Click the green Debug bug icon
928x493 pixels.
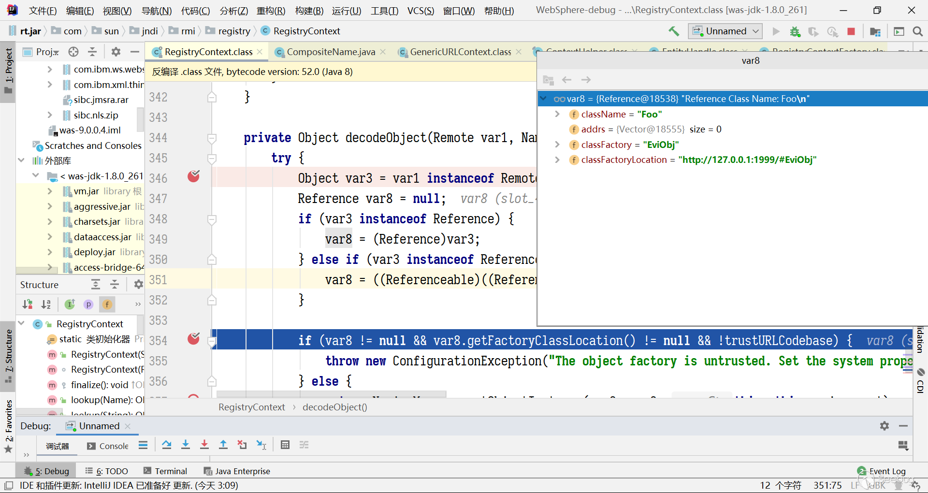click(x=795, y=31)
